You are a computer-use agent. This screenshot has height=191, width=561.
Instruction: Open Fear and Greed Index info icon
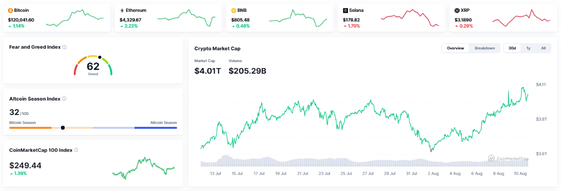point(64,47)
